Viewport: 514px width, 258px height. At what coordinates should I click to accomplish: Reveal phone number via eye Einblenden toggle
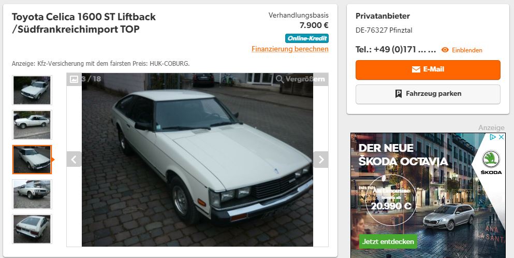pos(462,50)
